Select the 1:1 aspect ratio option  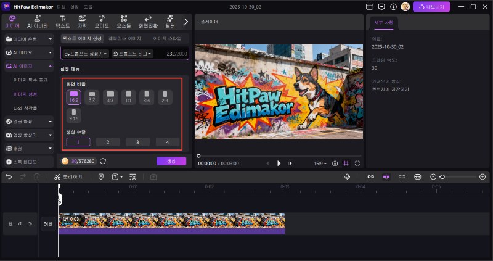coord(128,96)
